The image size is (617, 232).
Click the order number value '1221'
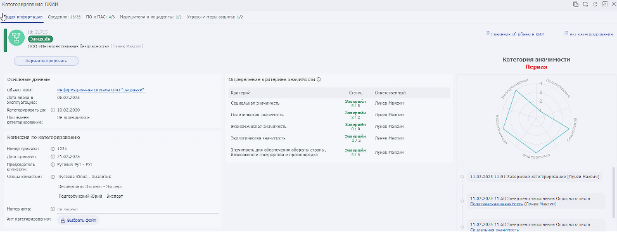point(63,149)
